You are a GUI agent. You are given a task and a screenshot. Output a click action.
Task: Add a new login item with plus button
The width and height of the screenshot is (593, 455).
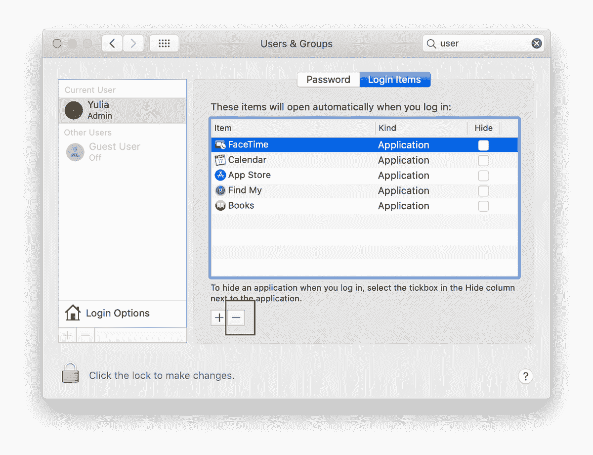pyautogui.click(x=218, y=318)
